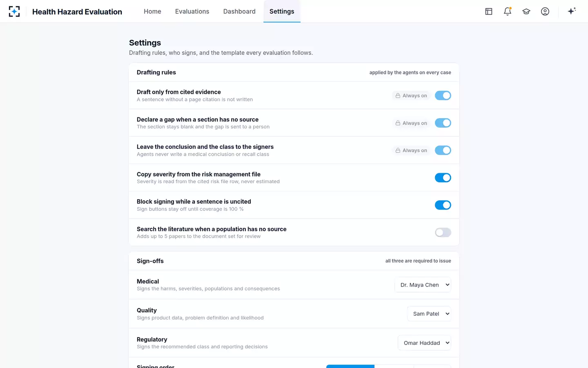Open the Medical signer dropdown
588x368 pixels.
click(423, 285)
